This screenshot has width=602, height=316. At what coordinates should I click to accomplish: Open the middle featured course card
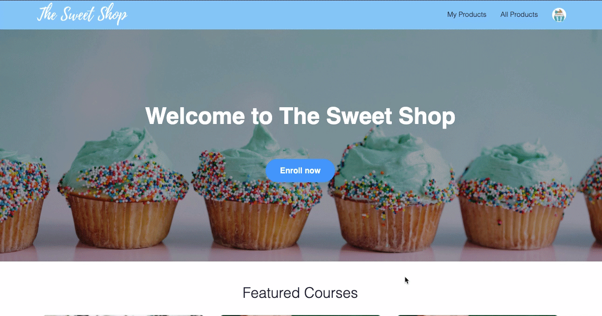301,315
